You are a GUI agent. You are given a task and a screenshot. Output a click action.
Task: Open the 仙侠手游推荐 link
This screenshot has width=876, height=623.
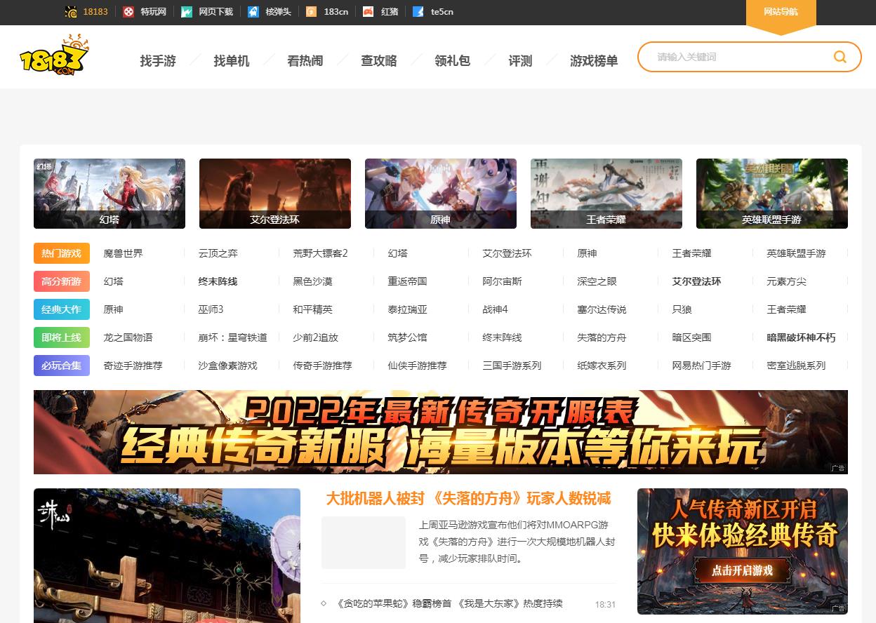point(418,366)
